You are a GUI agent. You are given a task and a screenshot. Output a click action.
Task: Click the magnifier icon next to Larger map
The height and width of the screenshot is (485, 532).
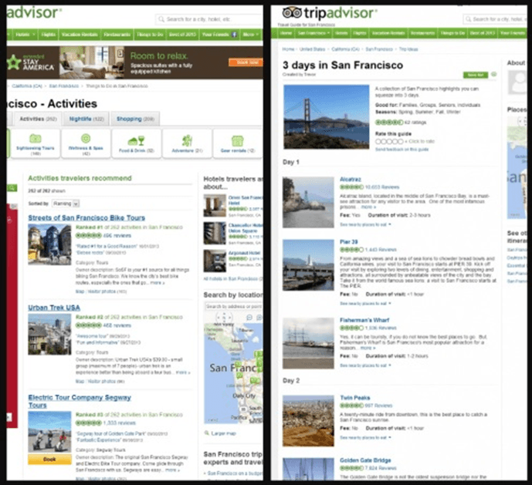[207, 433]
